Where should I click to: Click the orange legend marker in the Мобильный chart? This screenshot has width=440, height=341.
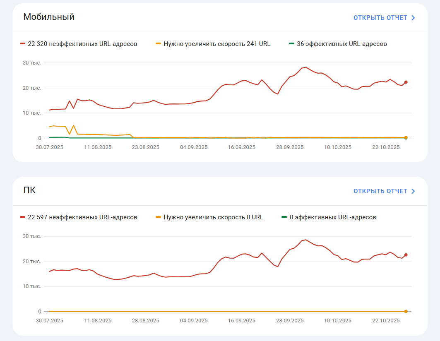158,43
